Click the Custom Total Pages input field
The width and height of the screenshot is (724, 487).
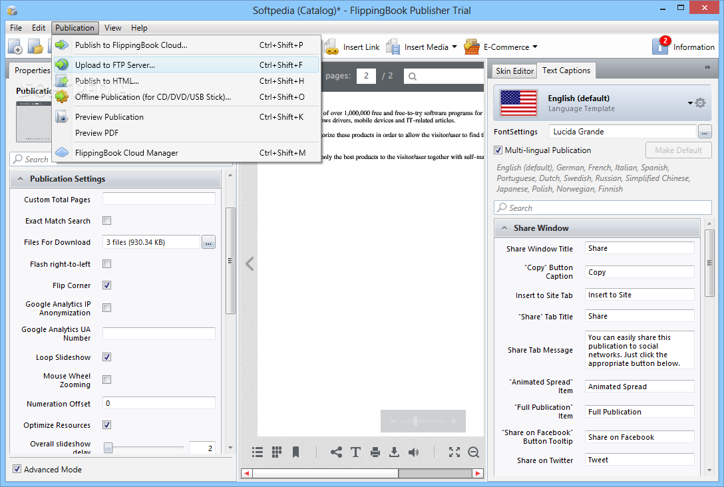[159, 199]
